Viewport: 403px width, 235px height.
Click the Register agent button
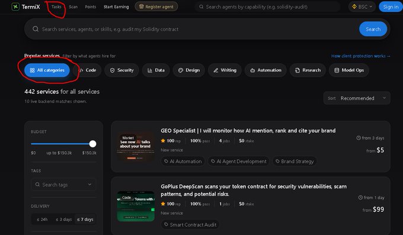[156, 6]
